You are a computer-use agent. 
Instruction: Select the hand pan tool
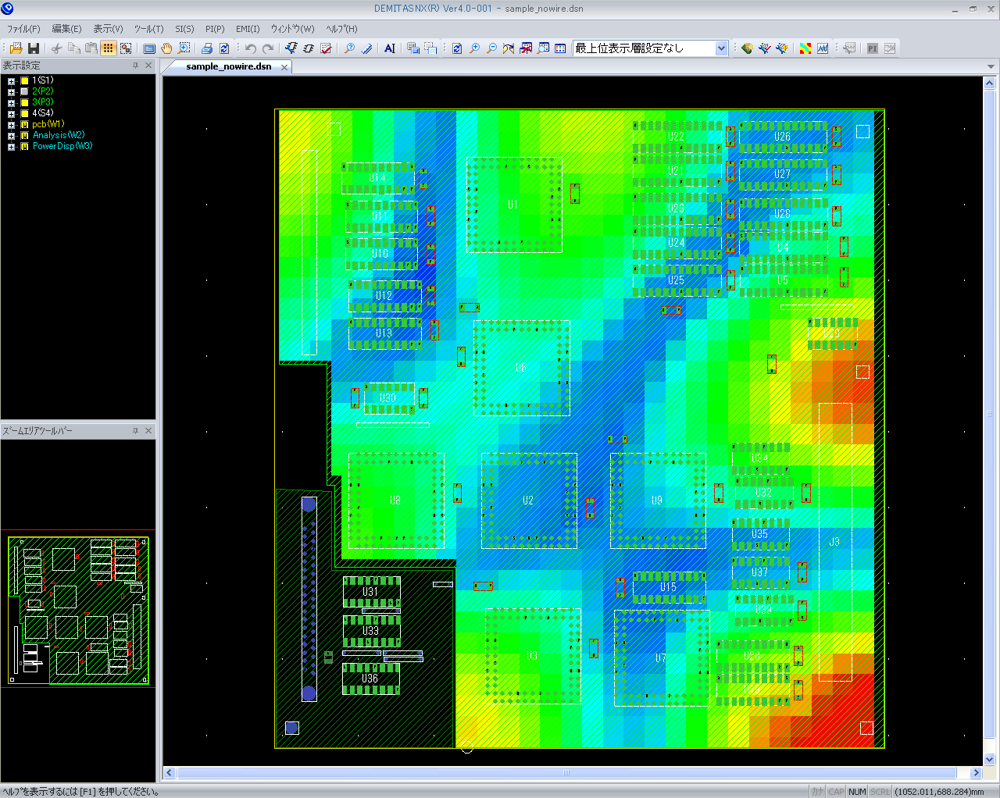(x=166, y=48)
